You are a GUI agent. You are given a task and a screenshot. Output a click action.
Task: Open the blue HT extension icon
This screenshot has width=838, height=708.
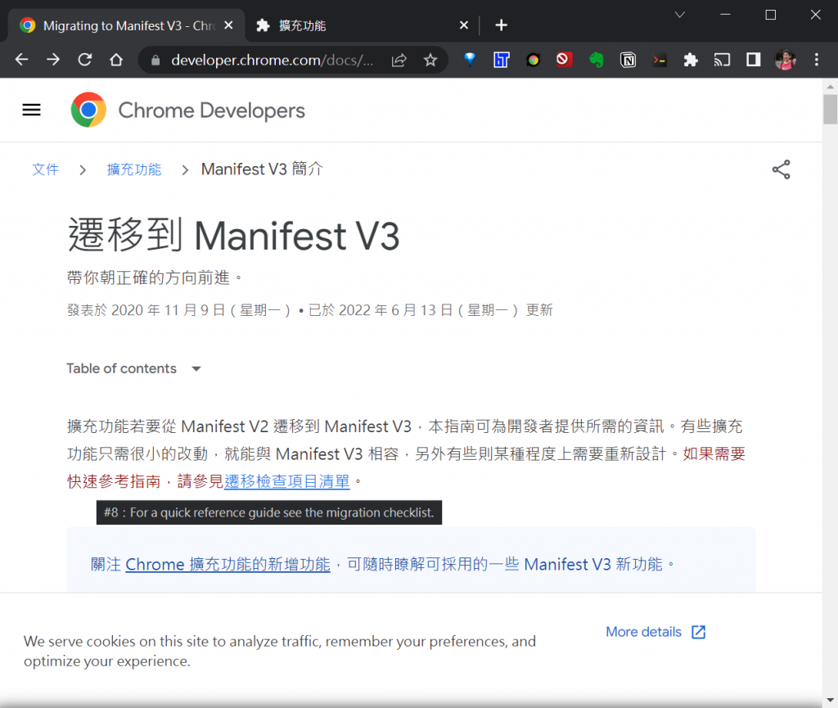click(502, 59)
